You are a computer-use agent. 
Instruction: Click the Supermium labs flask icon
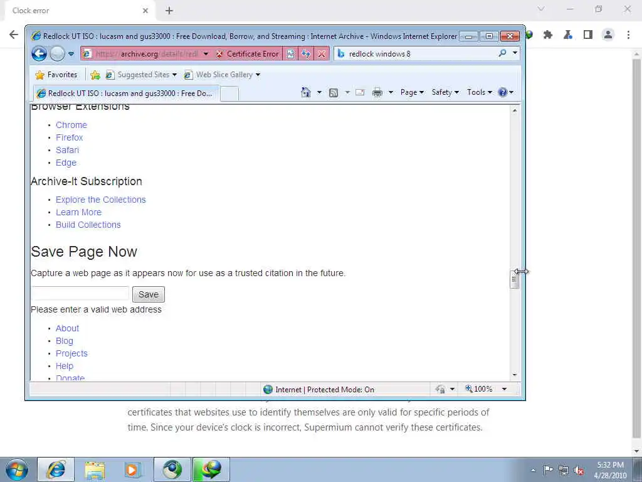tap(568, 35)
